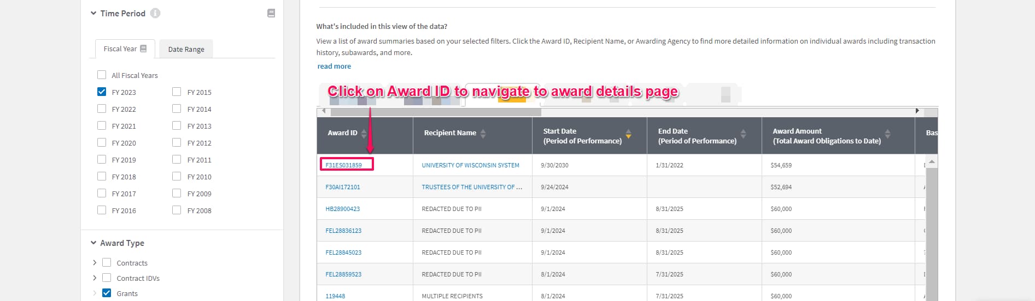1035x301 pixels.
Task: Uncheck the Grants award type
Action: [107, 293]
